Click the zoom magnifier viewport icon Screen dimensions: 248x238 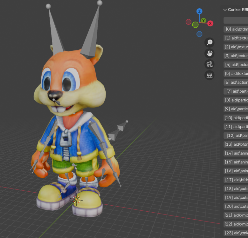coord(210,43)
